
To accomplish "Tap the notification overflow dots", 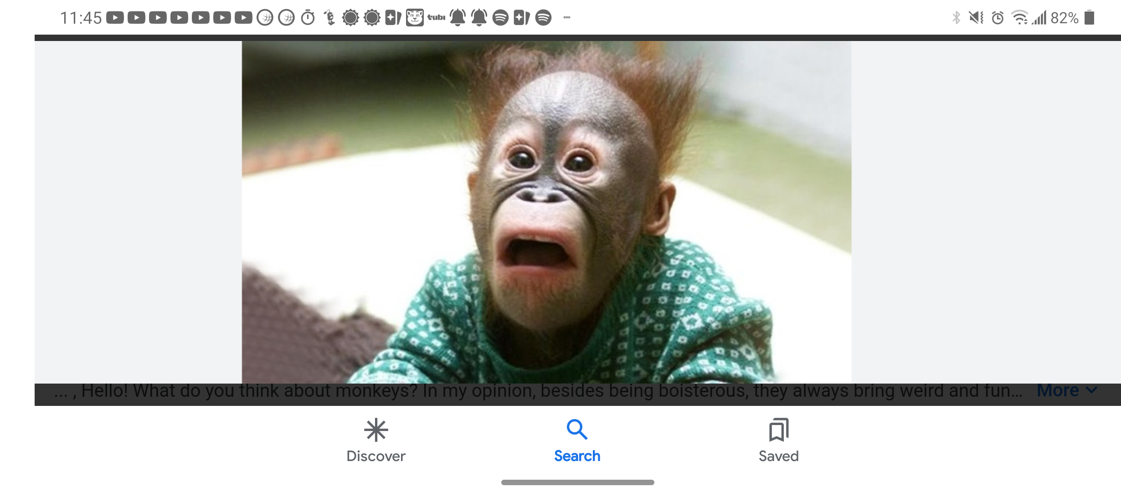I will tap(566, 18).
